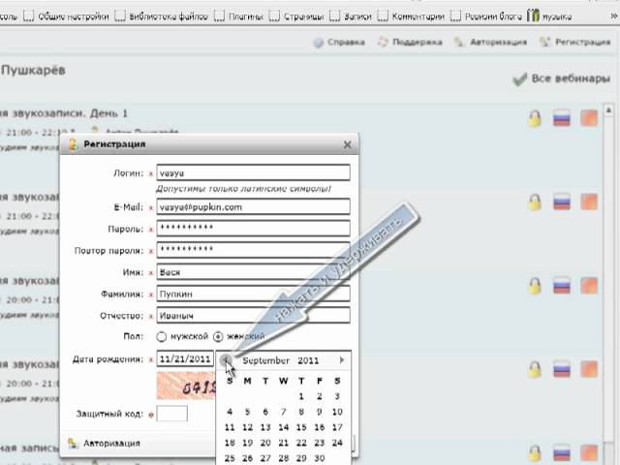Viewport: 620px width, 465px height.
Task: Click the lock icon on the third webinar row
Action: pos(535,286)
